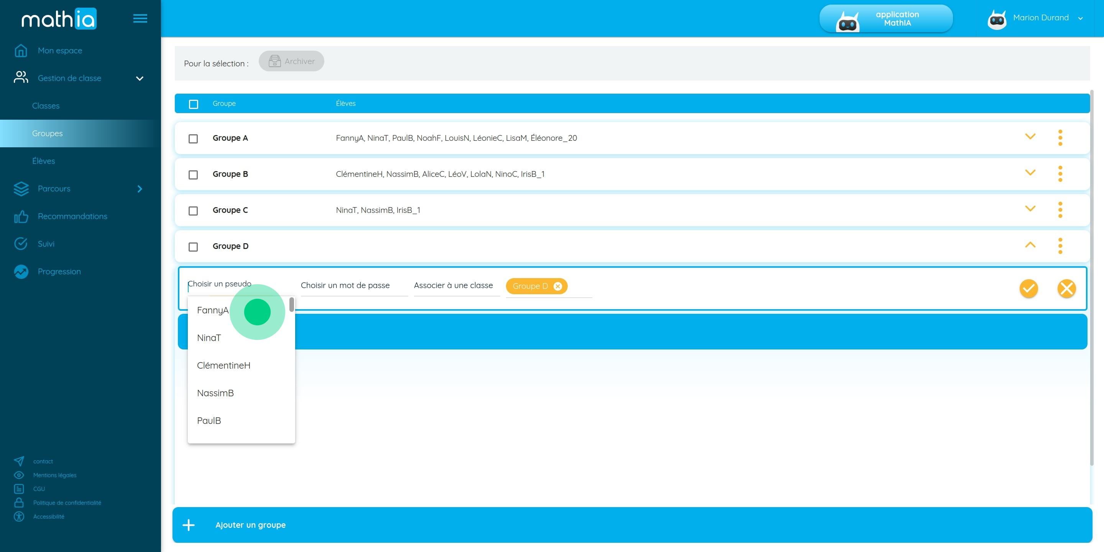Confirm with the orange checkmark button

point(1028,288)
